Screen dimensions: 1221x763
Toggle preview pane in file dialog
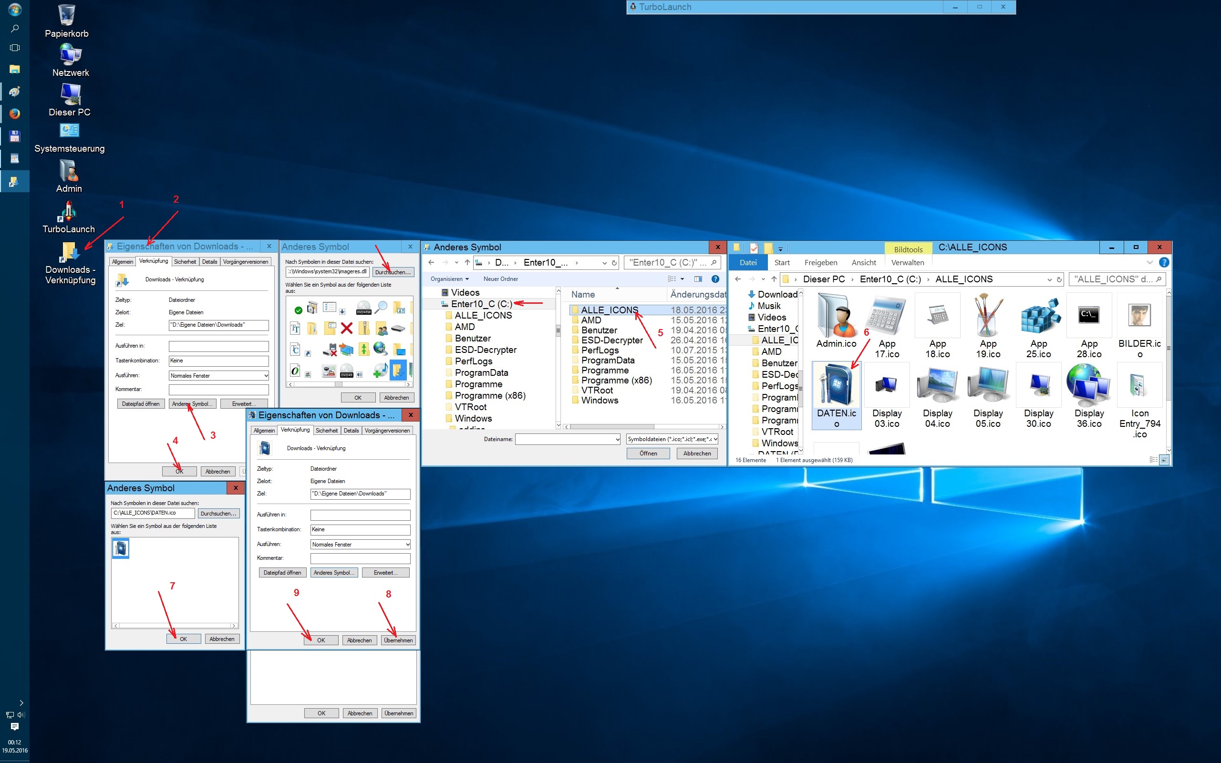point(698,279)
